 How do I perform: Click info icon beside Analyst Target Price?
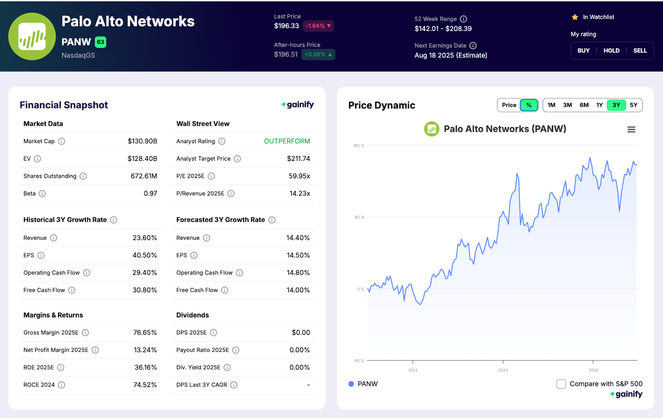(237, 159)
